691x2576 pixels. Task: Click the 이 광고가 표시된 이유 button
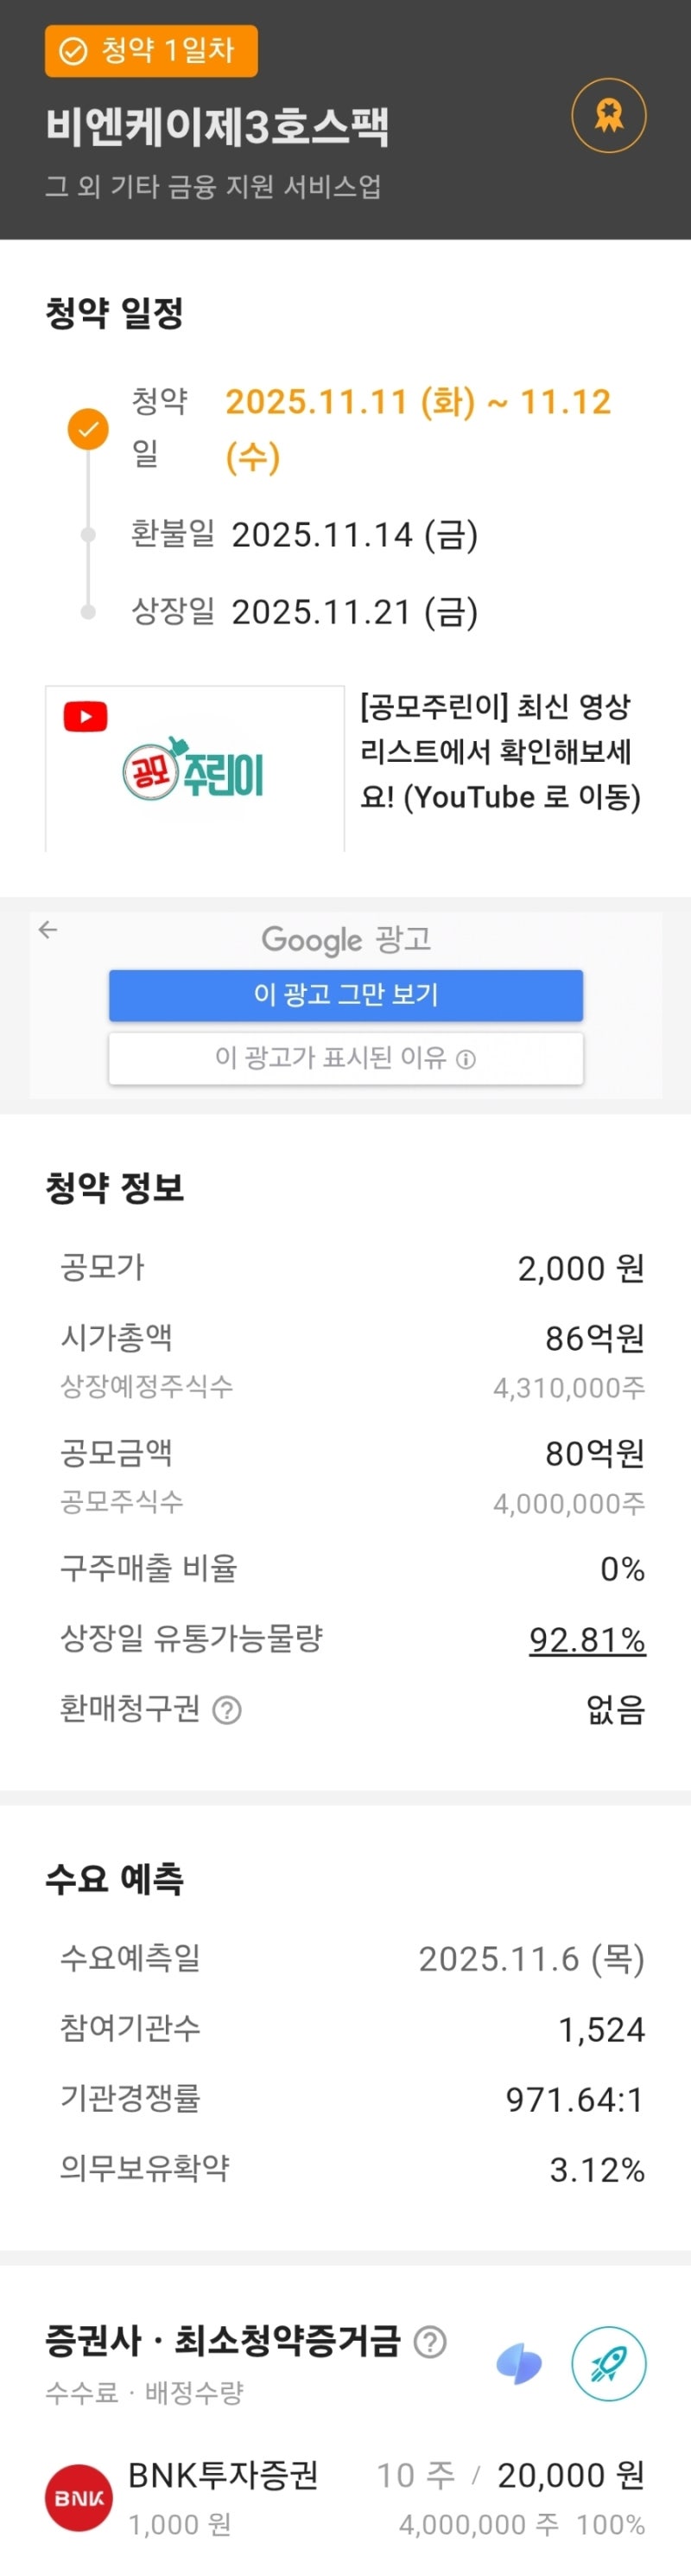[x=345, y=1058]
